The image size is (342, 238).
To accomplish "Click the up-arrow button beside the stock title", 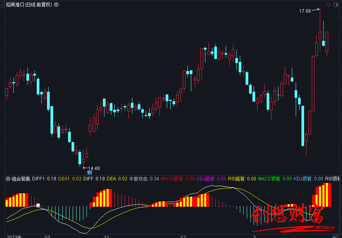I will pyautogui.click(x=2, y=5).
